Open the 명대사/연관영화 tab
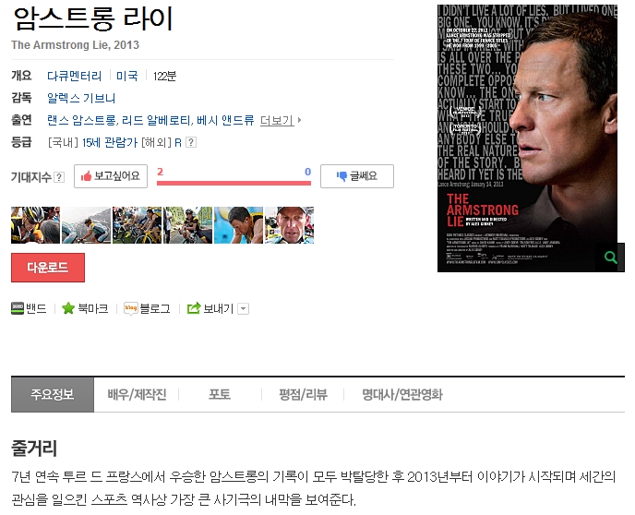The width and height of the screenshot is (635, 515). 402,394
